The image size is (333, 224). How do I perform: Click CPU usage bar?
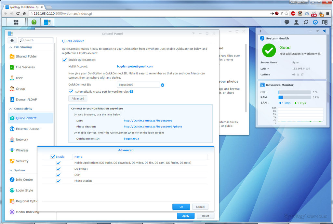click(x=295, y=92)
